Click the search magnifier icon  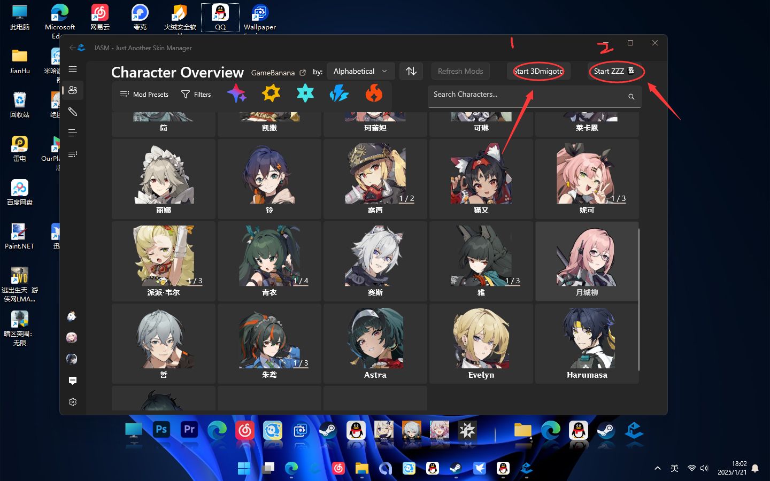pyautogui.click(x=631, y=97)
